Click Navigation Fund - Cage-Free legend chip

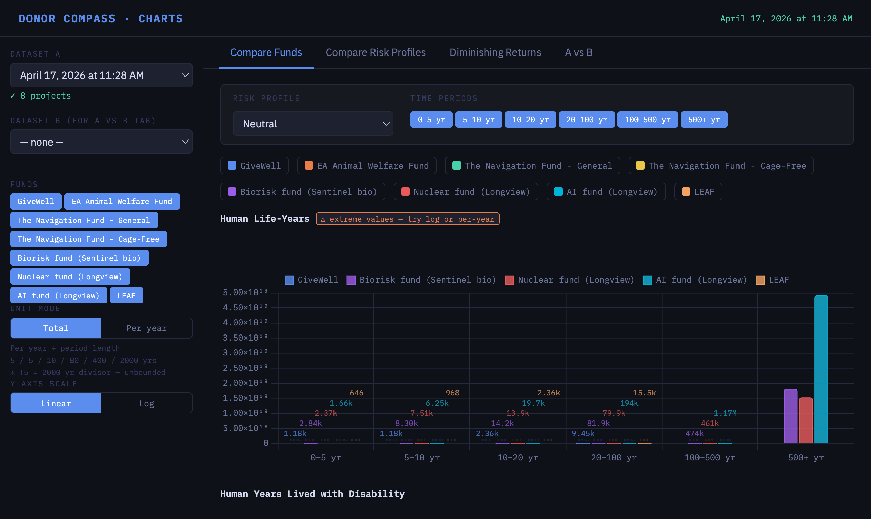pos(721,166)
